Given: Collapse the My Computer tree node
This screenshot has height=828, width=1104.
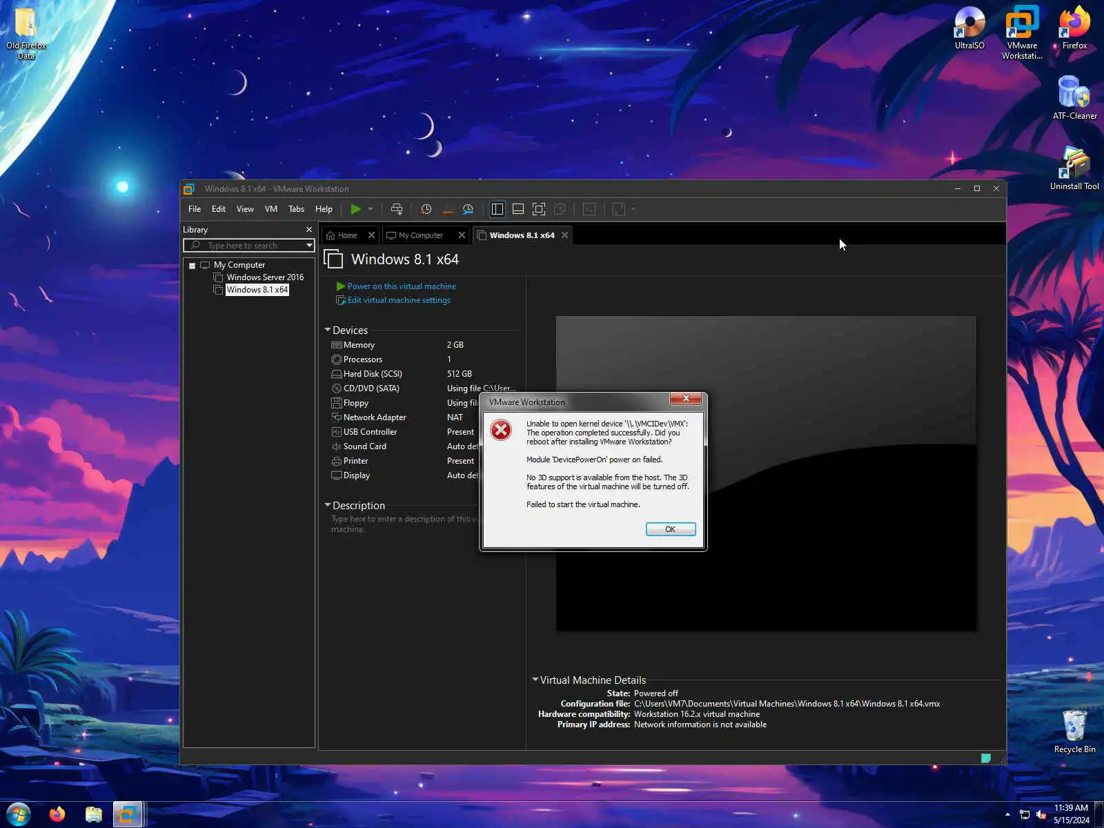Looking at the screenshot, I should click(x=193, y=266).
